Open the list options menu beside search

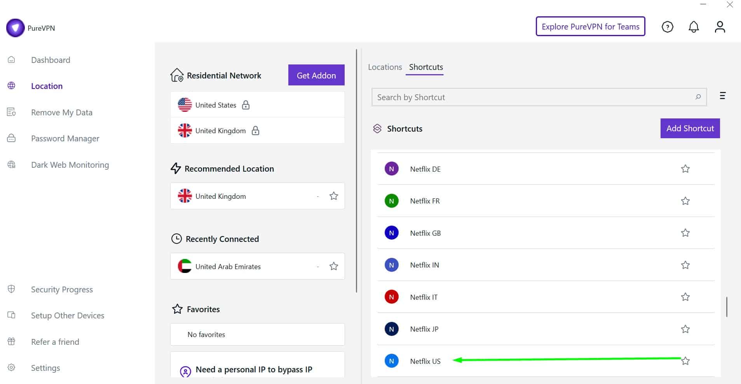(x=722, y=96)
